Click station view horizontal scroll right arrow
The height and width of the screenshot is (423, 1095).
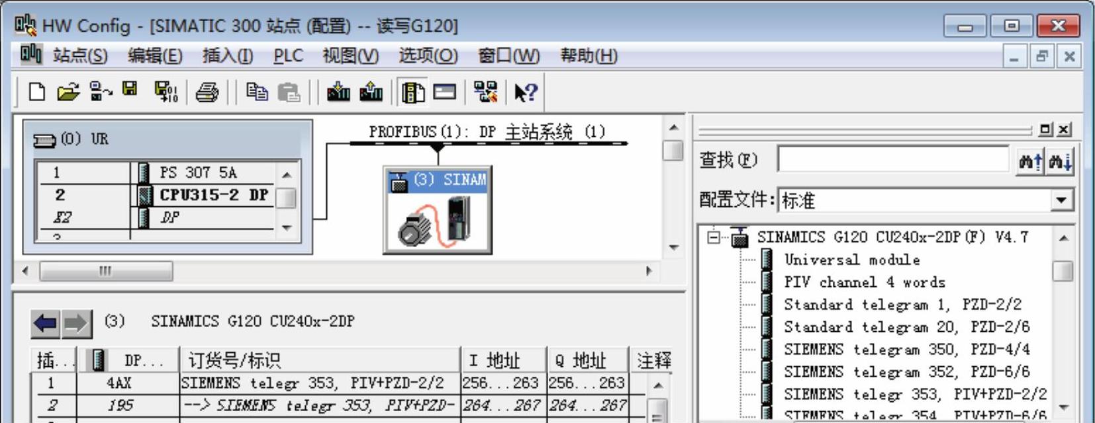(649, 270)
